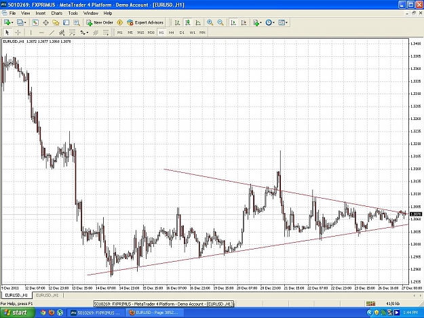The width and height of the screenshot is (424, 318).
Task: Open the Help menu
Action: (108, 14)
